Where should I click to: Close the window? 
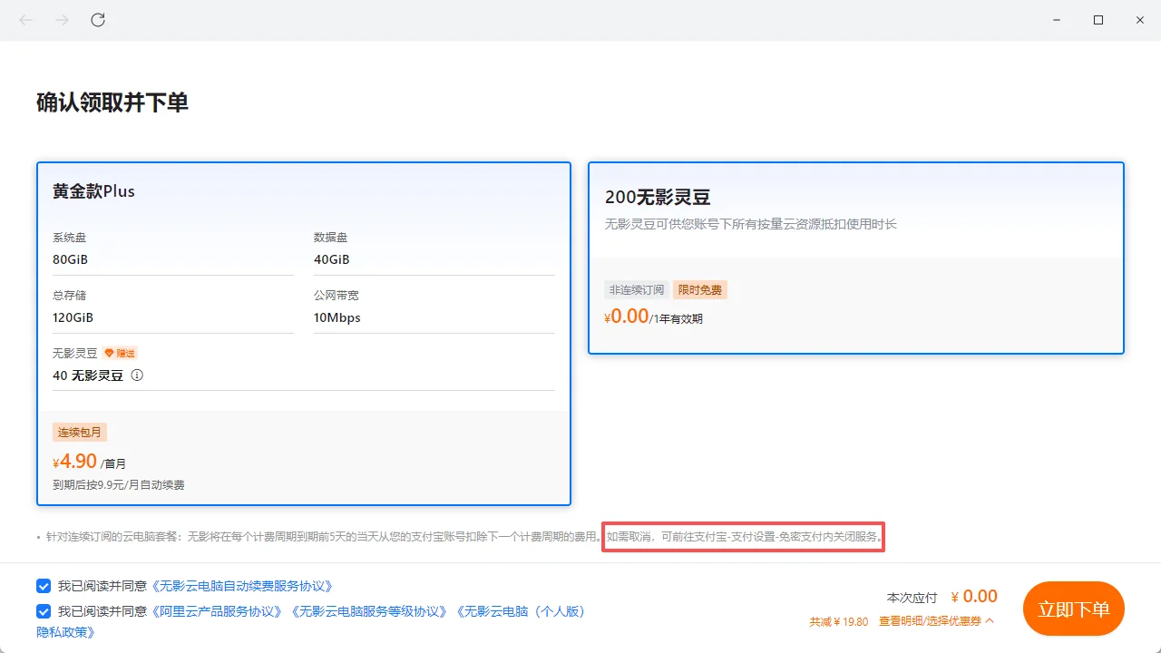[1140, 20]
